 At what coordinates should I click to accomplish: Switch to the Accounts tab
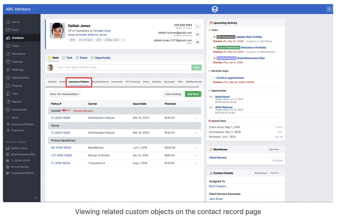click(169, 82)
